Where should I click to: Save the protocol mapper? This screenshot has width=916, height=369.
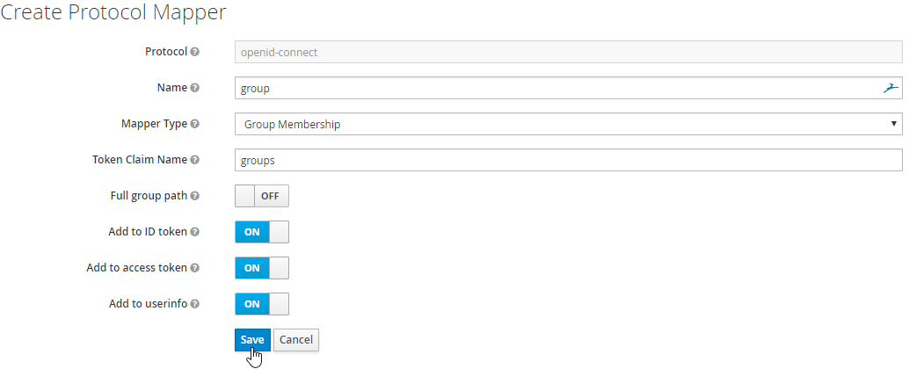click(252, 340)
